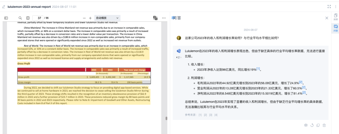
Task: Toggle the PDF sidebar panel icon
Action: (x=6, y=18)
